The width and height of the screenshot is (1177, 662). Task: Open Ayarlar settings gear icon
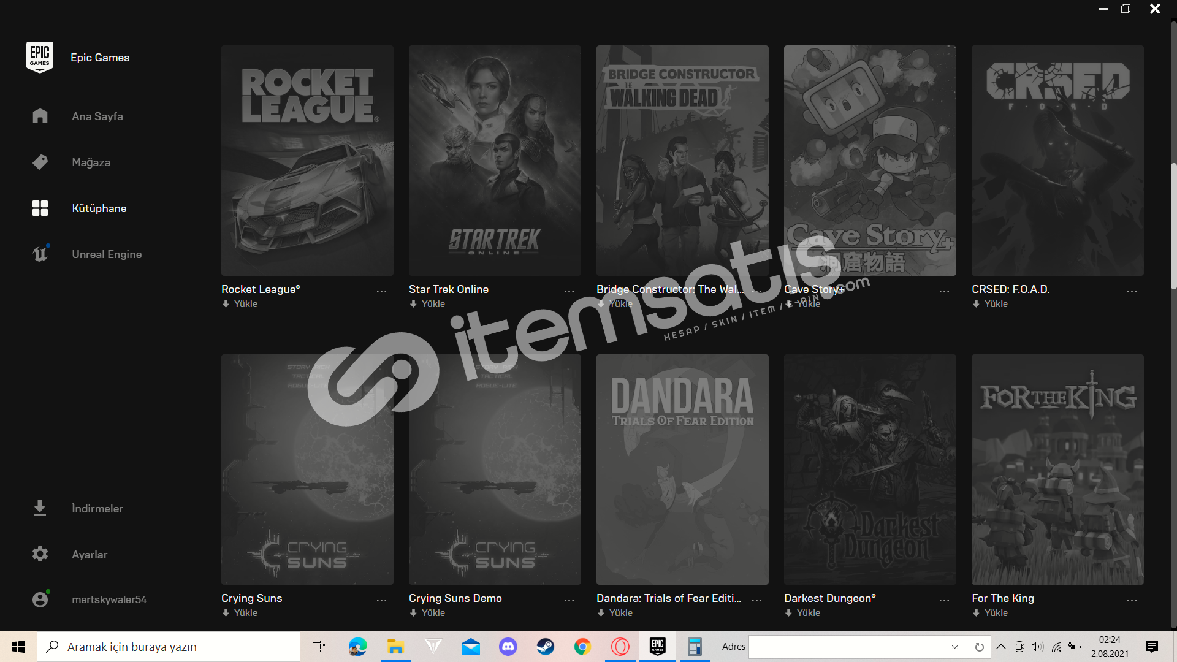click(40, 554)
